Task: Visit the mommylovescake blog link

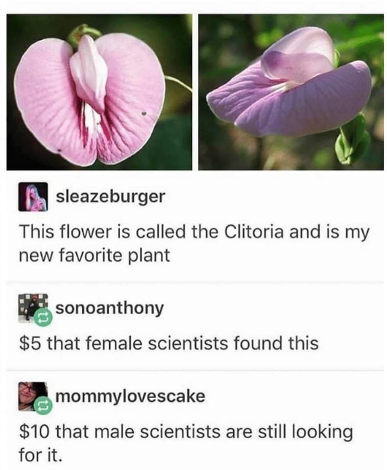Action: [x=130, y=396]
